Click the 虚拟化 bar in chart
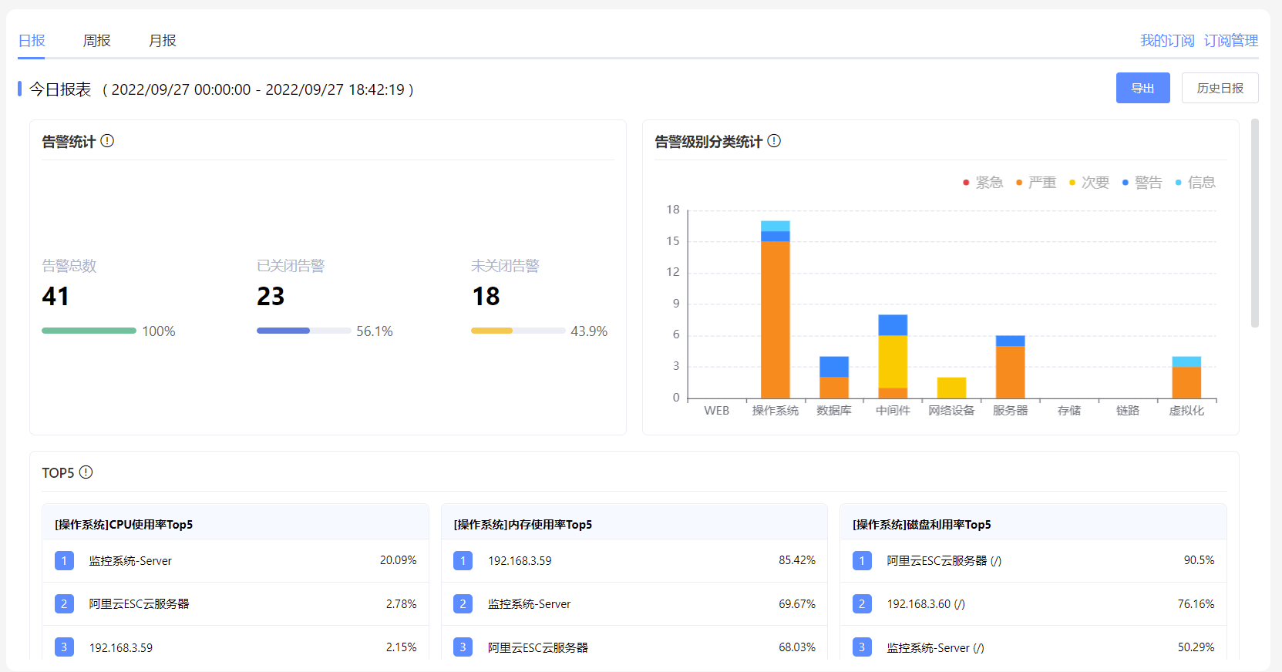 pyautogui.click(x=1186, y=378)
